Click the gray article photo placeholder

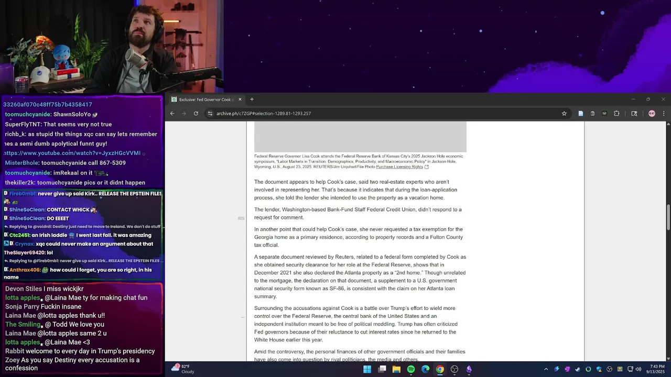pos(360,137)
